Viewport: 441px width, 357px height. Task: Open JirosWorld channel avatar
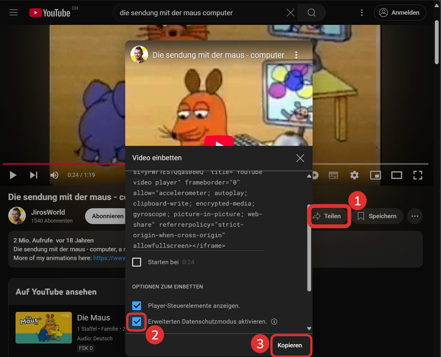17,216
